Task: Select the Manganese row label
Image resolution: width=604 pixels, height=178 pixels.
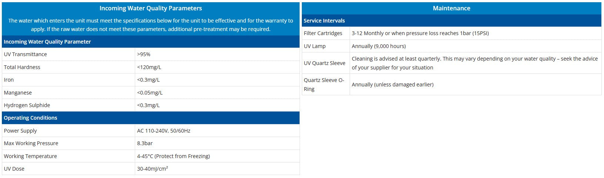Action: click(x=18, y=93)
